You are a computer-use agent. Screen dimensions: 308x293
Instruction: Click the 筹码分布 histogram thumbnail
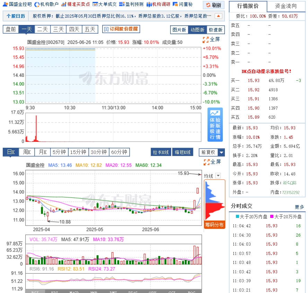click(214, 201)
